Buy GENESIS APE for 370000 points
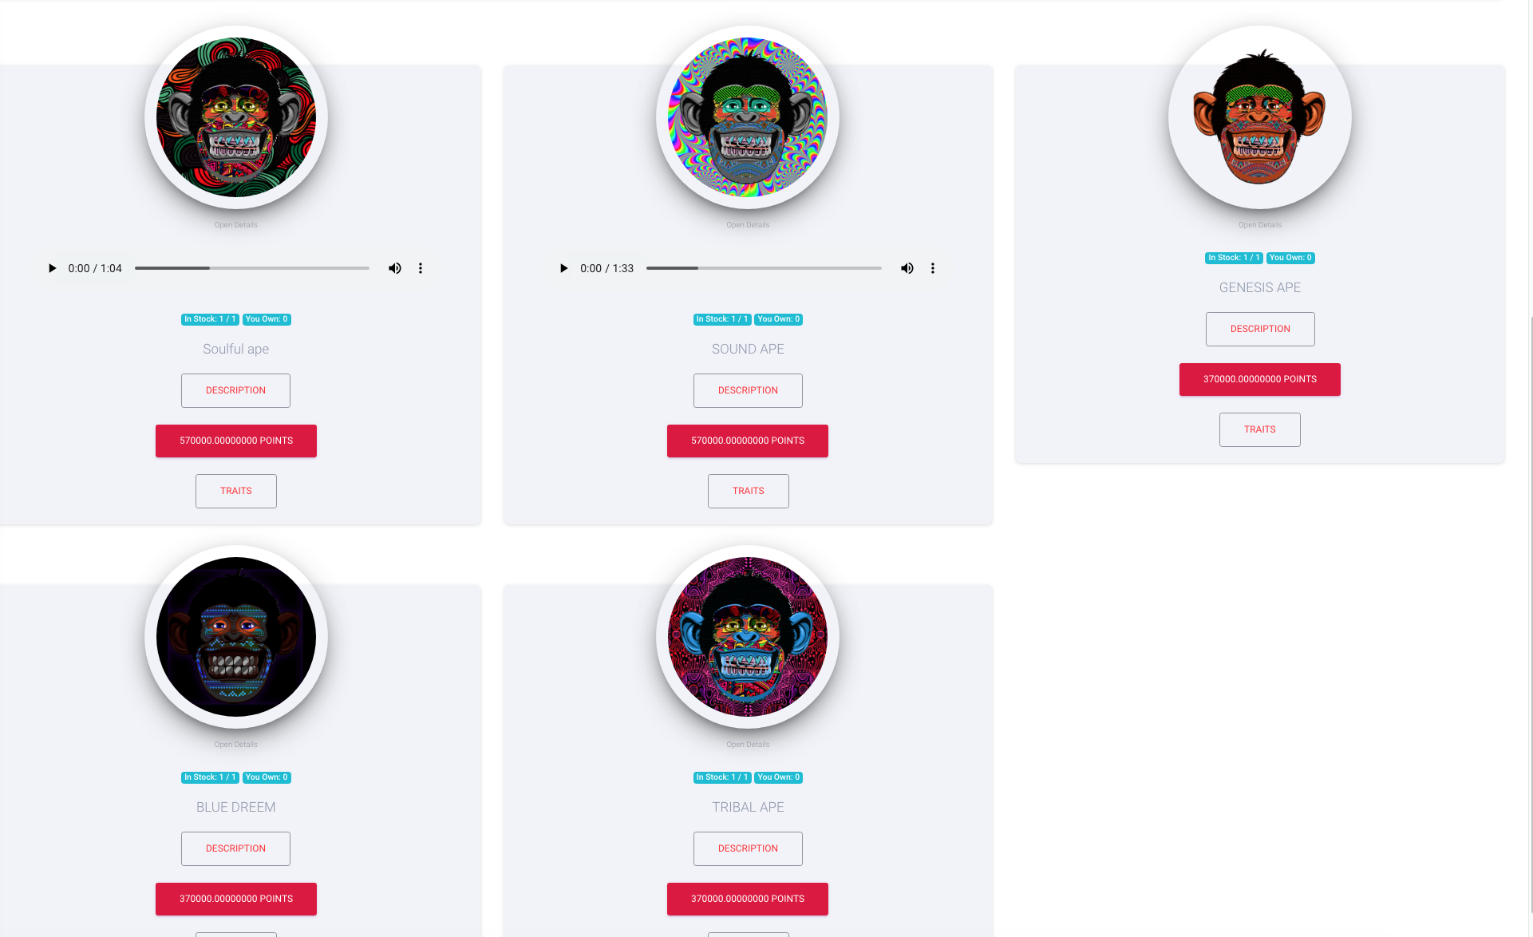This screenshot has height=937, width=1533. point(1260,379)
